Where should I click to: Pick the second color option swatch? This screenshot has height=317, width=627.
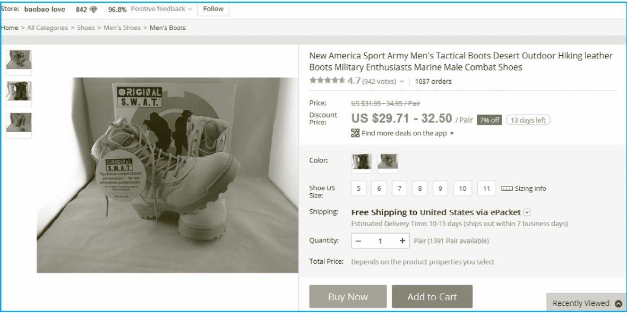point(388,162)
